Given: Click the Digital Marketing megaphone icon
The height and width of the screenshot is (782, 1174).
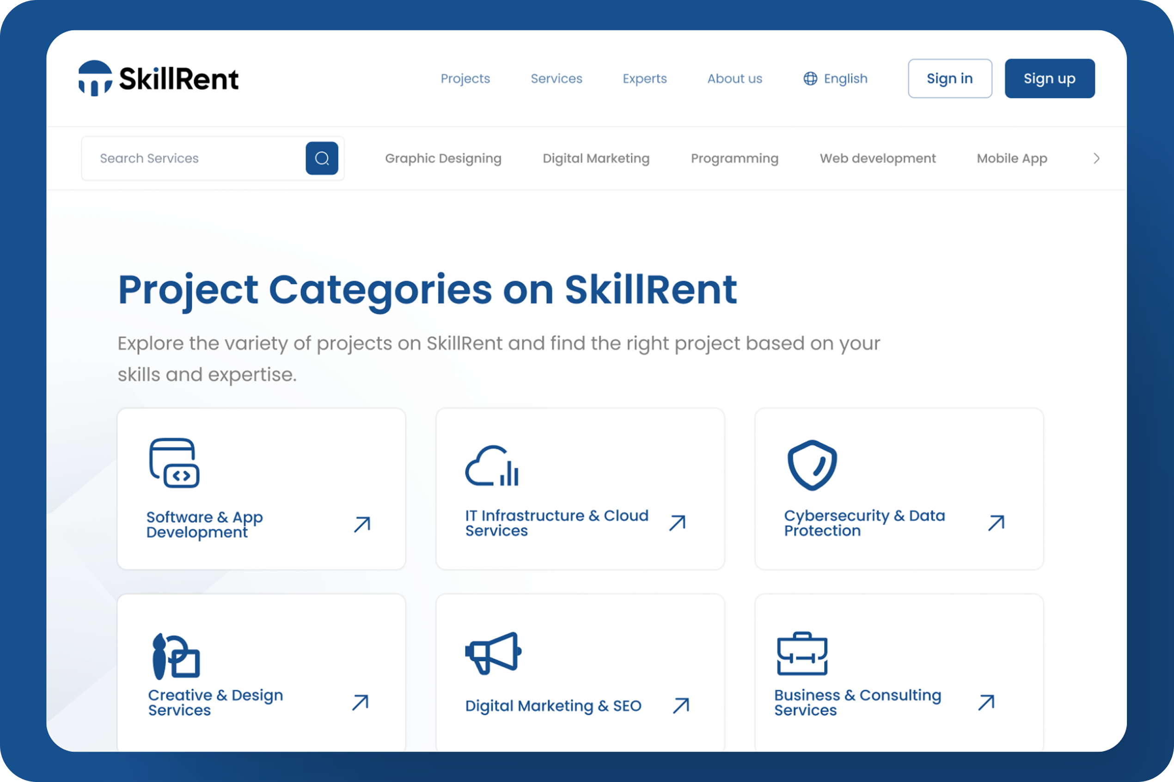Looking at the screenshot, I should pyautogui.click(x=493, y=652).
